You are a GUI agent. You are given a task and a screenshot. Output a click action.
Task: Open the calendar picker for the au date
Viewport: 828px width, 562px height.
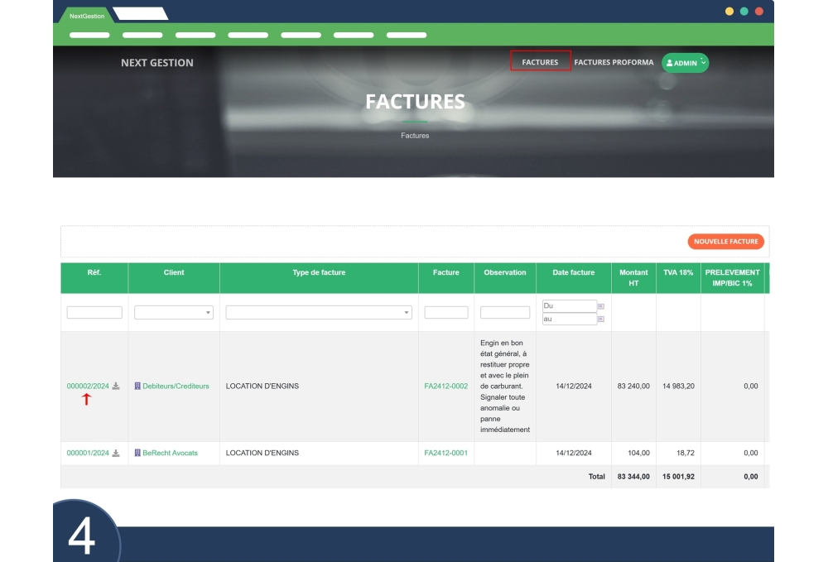(600, 317)
